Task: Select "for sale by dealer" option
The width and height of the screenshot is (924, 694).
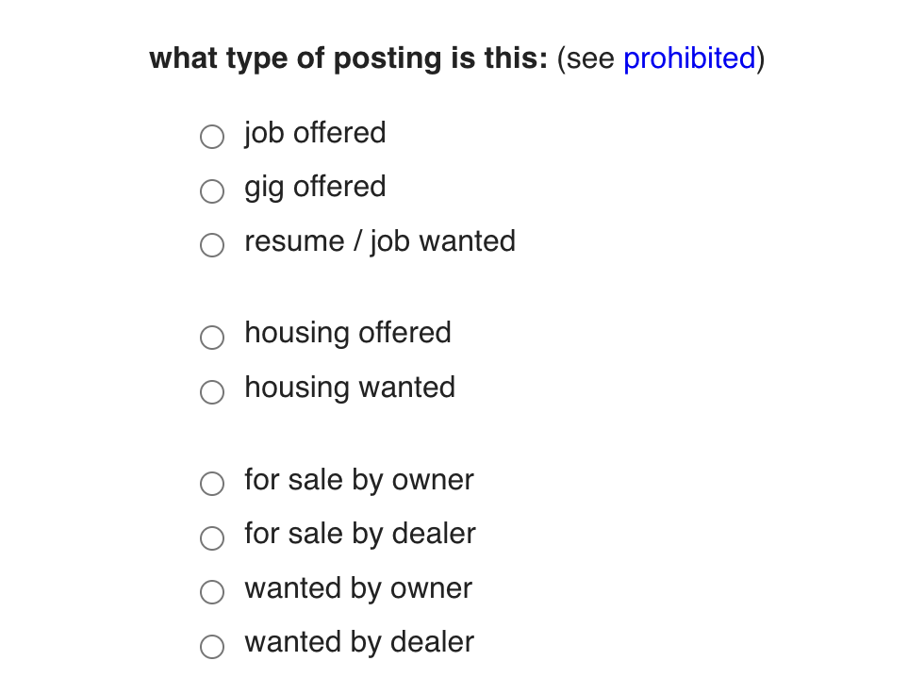Action: coord(211,537)
